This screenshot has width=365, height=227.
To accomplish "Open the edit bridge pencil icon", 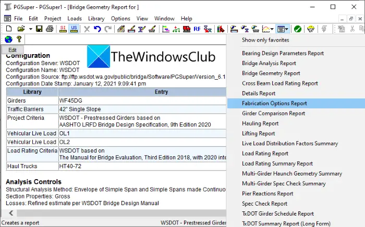I will (131, 29).
